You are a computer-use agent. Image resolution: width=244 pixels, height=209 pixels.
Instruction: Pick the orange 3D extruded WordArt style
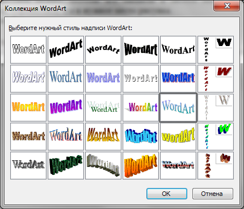pos(141,165)
